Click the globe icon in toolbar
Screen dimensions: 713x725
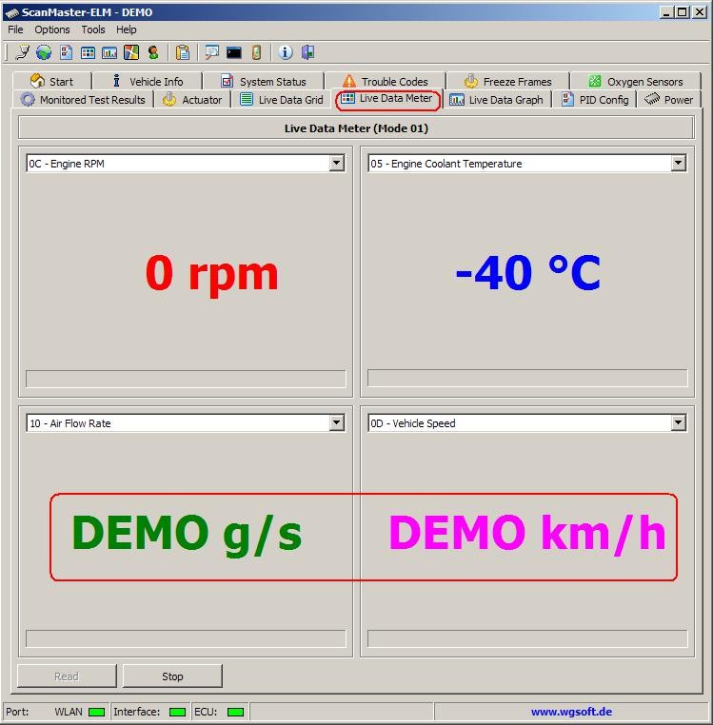point(44,52)
